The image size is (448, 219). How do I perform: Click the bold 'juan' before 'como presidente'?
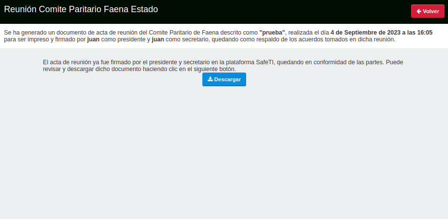93,39
